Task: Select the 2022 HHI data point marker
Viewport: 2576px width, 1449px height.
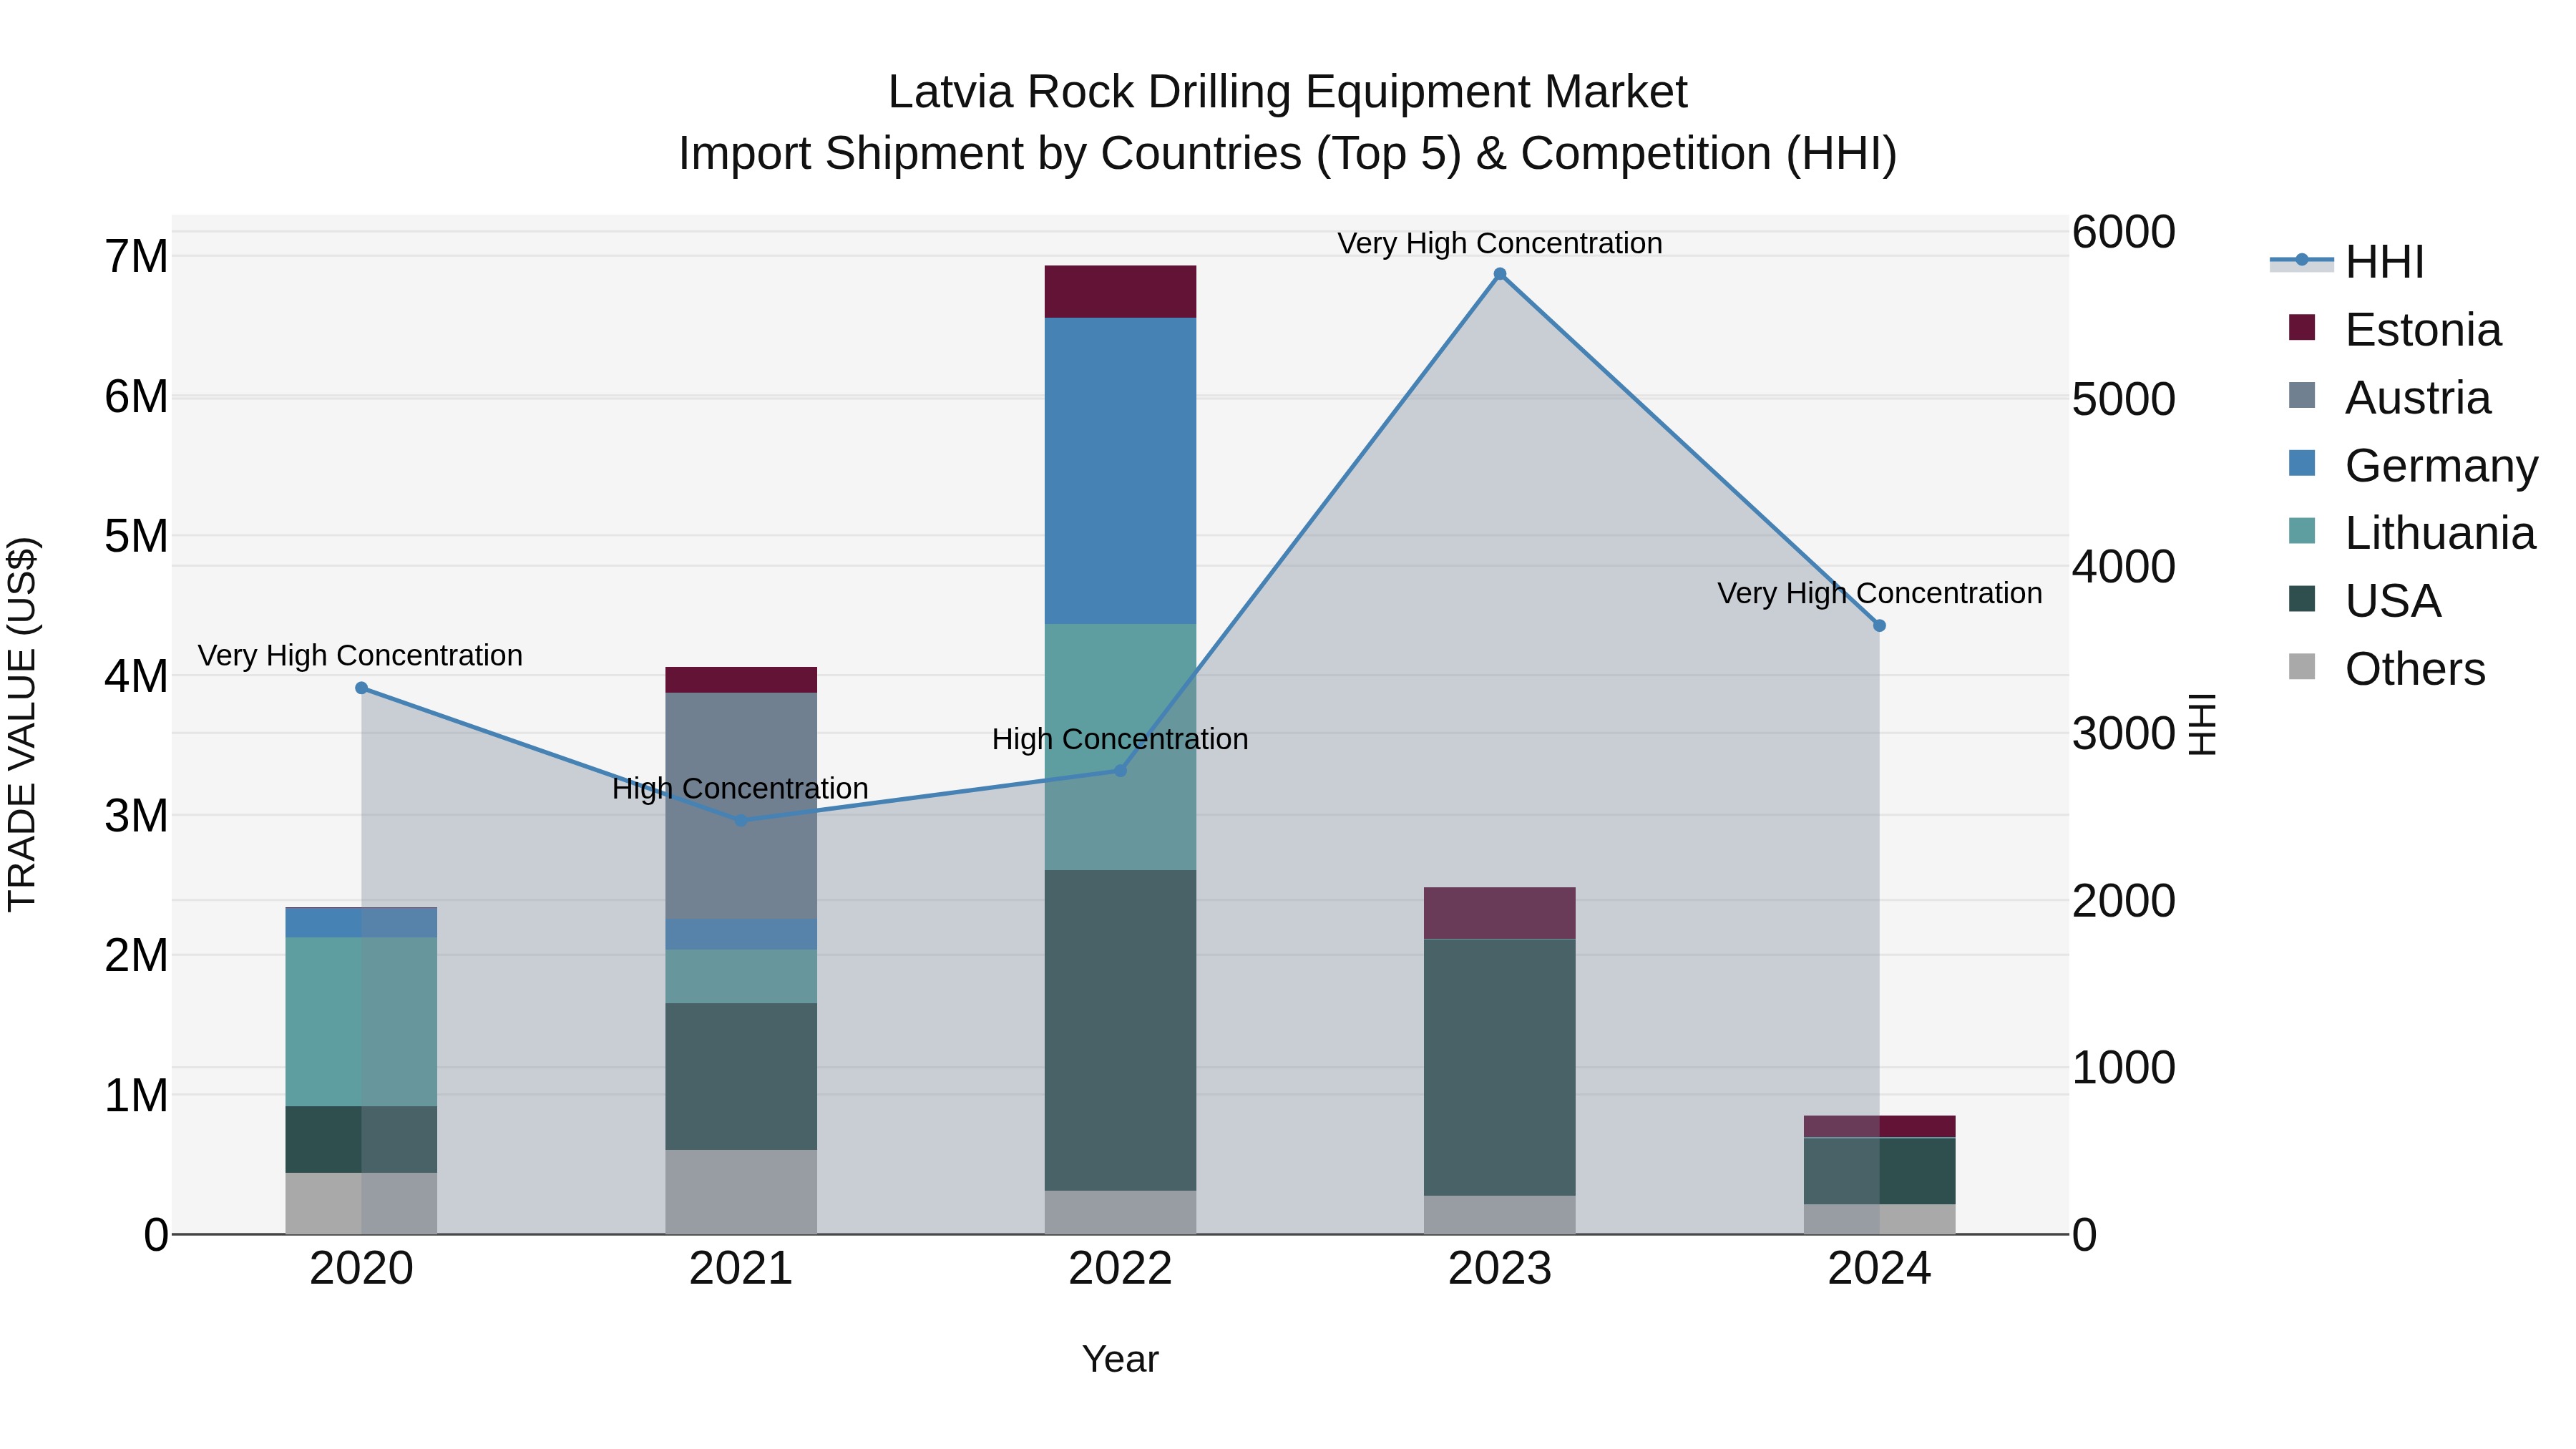Action: 1120,771
